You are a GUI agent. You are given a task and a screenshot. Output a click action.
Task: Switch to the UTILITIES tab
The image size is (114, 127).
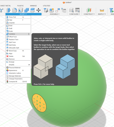click(47, 6)
